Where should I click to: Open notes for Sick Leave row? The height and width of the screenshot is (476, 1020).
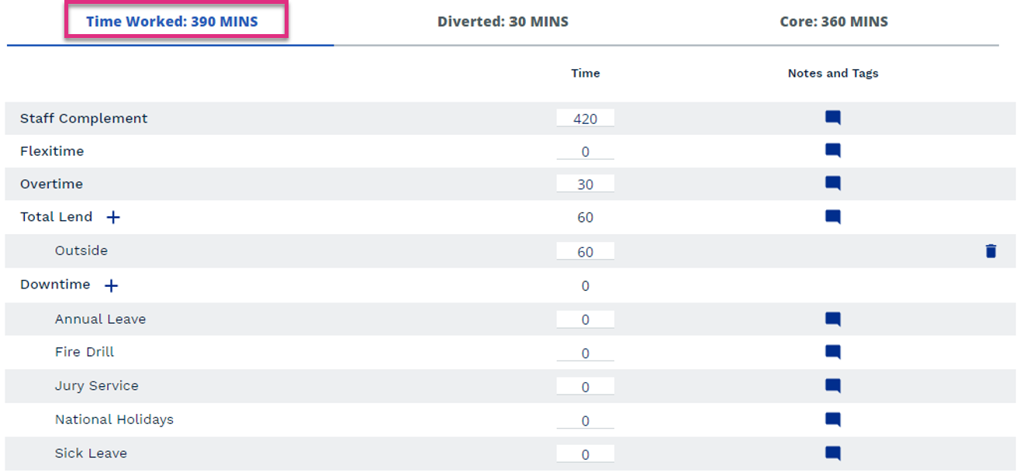tap(832, 453)
